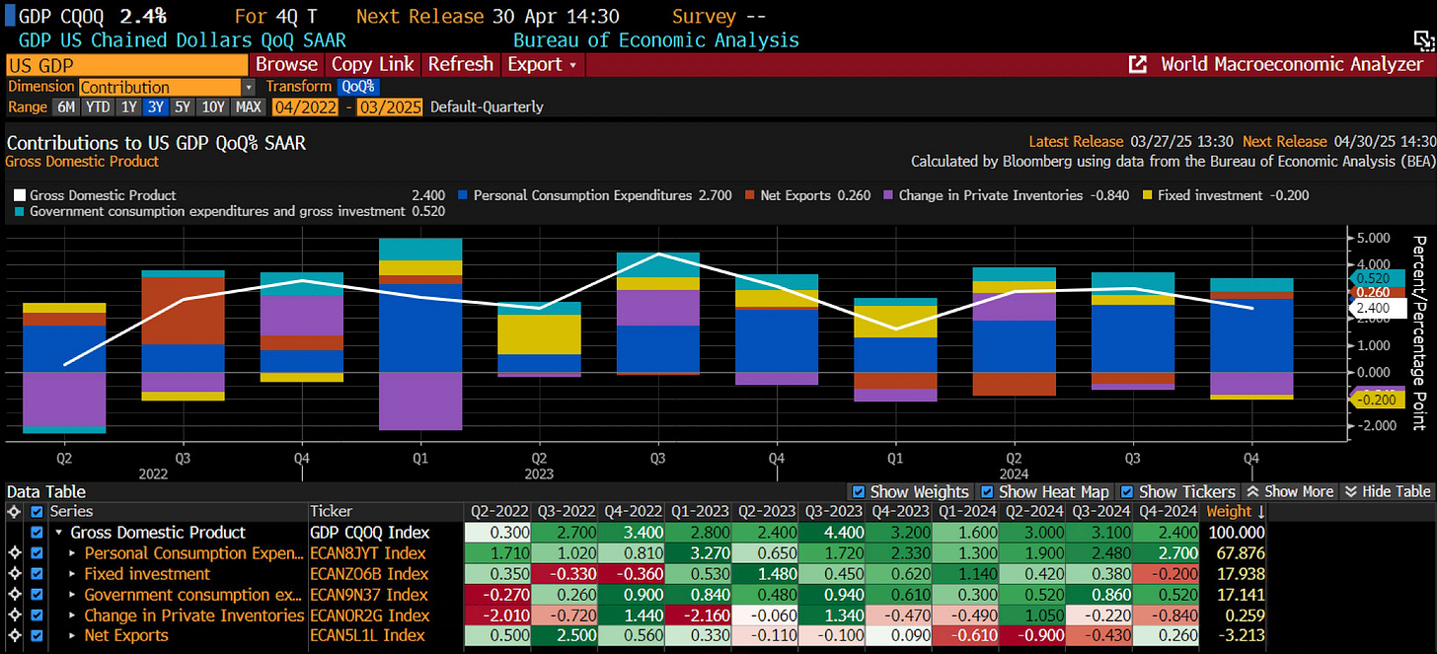Expand the Fixed investment tree row
The width and height of the screenshot is (1437, 654).
pos(72,574)
